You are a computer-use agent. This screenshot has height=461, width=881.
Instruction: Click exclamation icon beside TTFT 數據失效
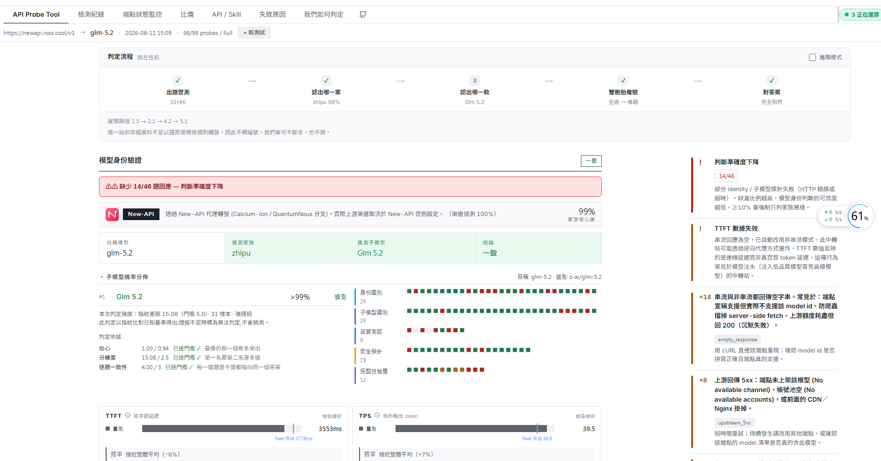coord(700,229)
